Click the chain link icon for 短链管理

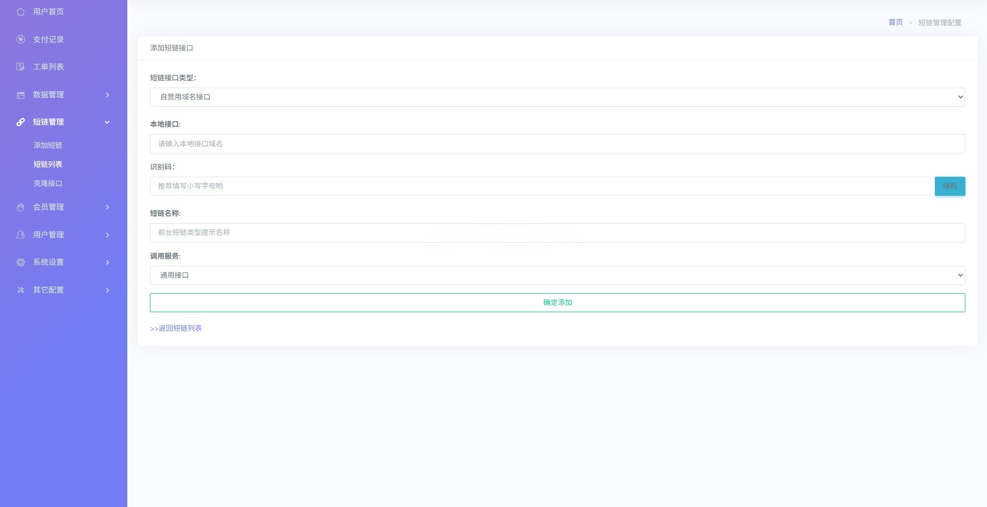pyautogui.click(x=21, y=122)
